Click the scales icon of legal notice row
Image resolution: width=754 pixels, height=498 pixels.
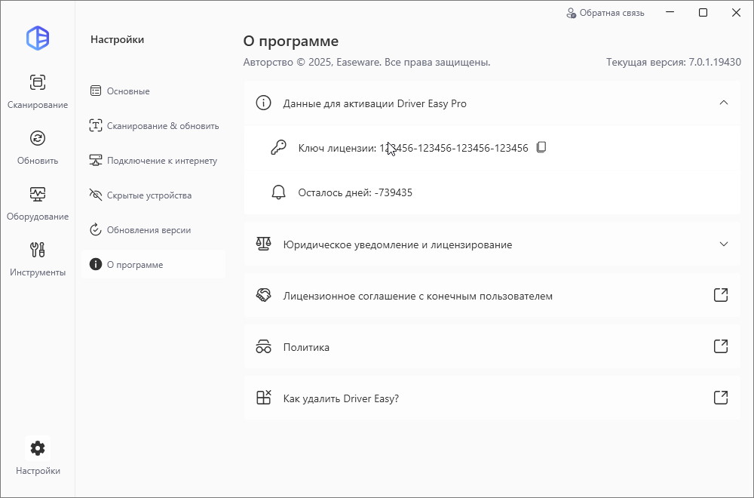tap(263, 244)
